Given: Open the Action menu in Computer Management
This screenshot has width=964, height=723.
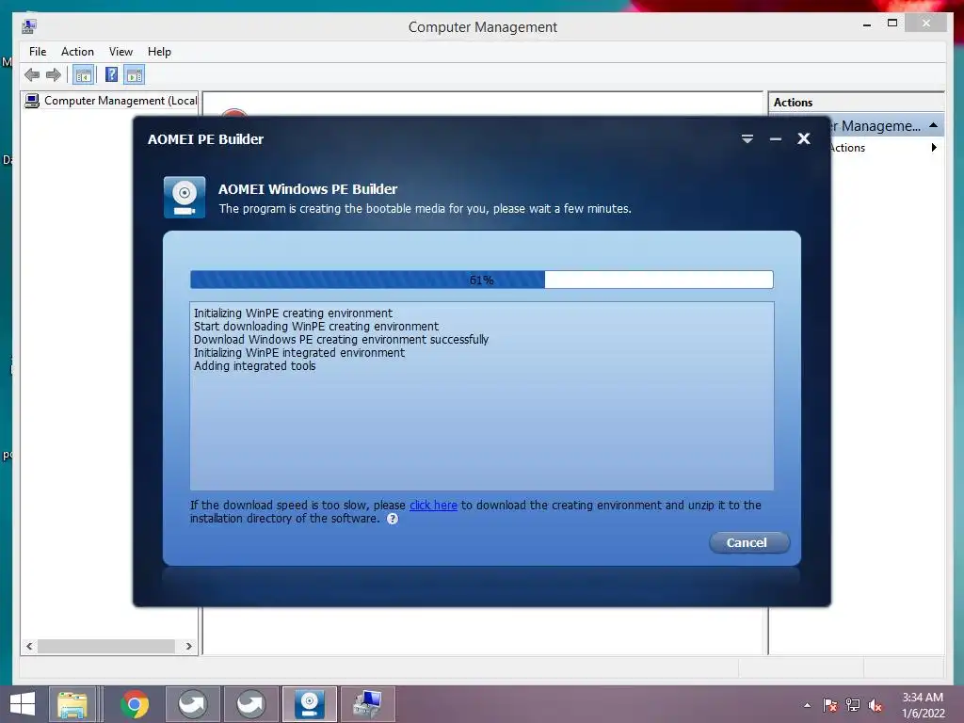Looking at the screenshot, I should [77, 52].
